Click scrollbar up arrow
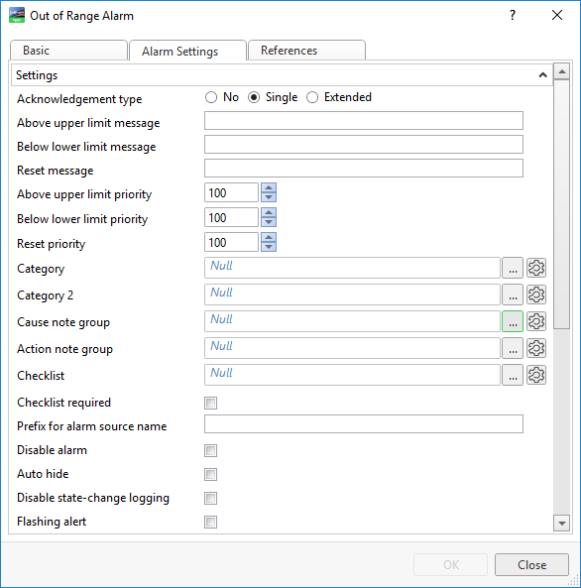Screen dimensions: 581x588 click(561, 71)
